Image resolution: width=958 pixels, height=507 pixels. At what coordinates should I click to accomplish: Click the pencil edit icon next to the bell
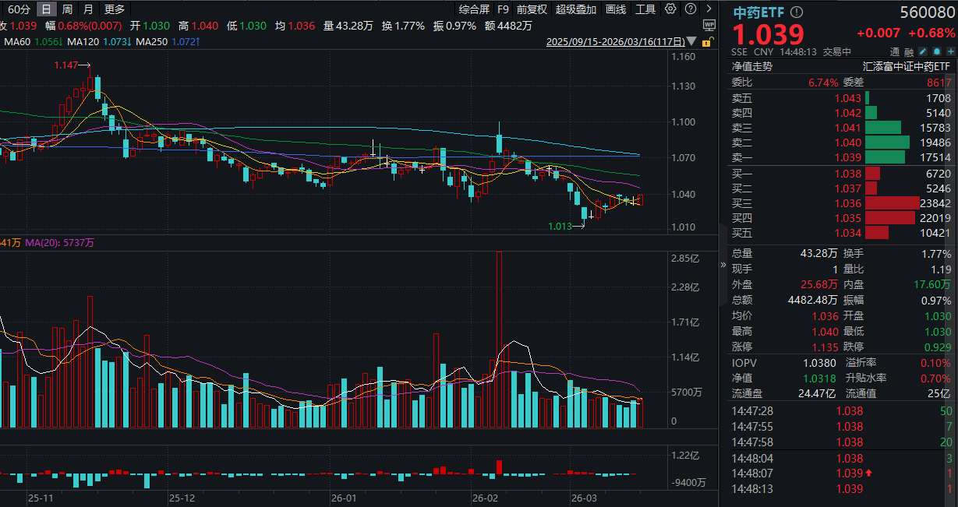tap(923, 51)
